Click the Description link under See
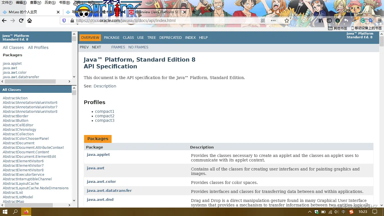The width and height of the screenshot is (384, 216). click(x=105, y=86)
